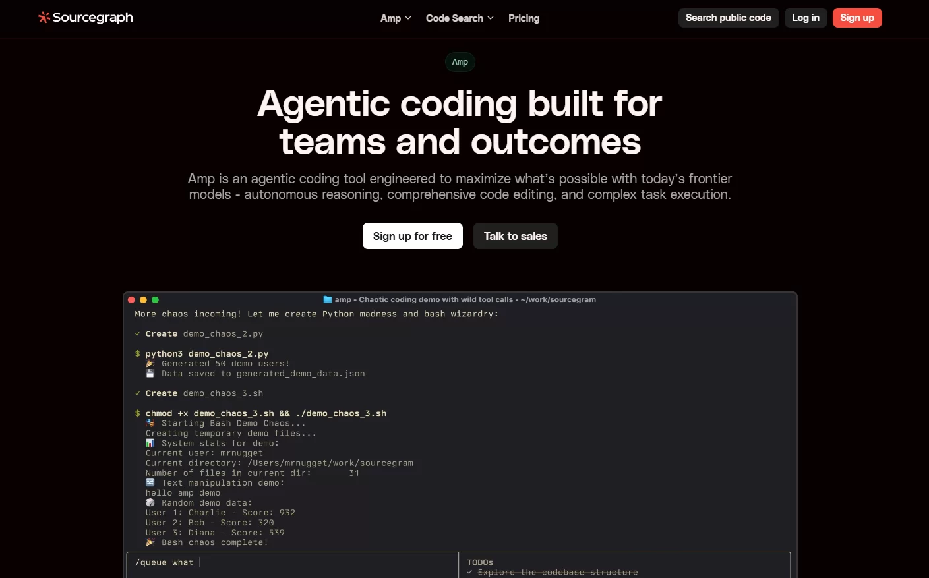
Task: Click the chevron next to Code Search
Action: click(x=491, y=18)
